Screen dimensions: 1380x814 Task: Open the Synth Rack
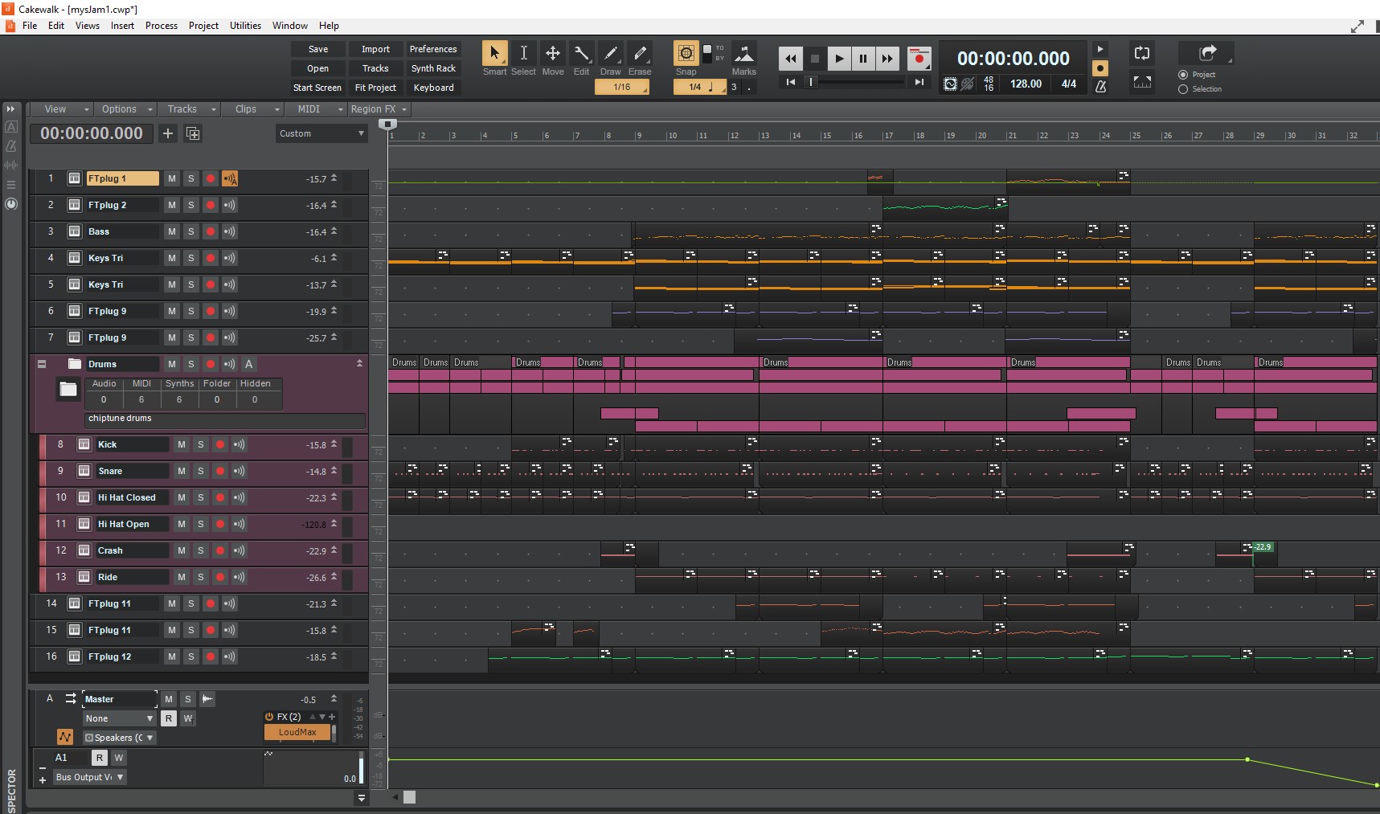coord(433,68)
